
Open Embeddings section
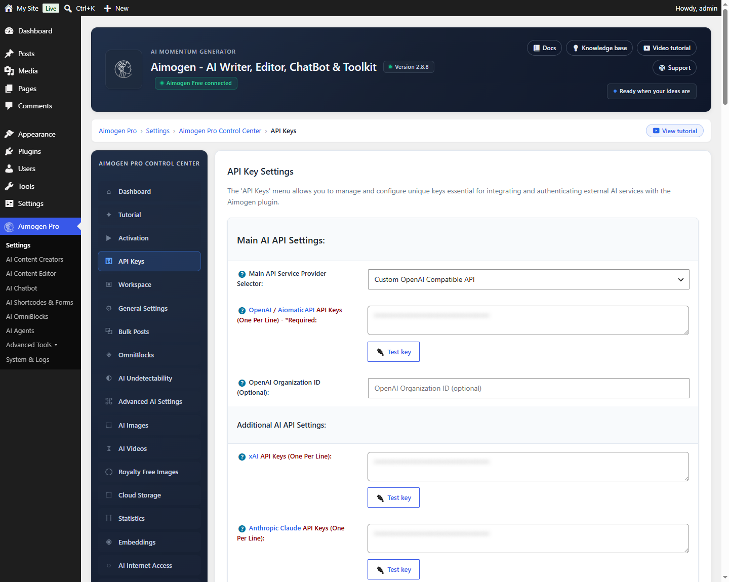(x=149, y=542)
